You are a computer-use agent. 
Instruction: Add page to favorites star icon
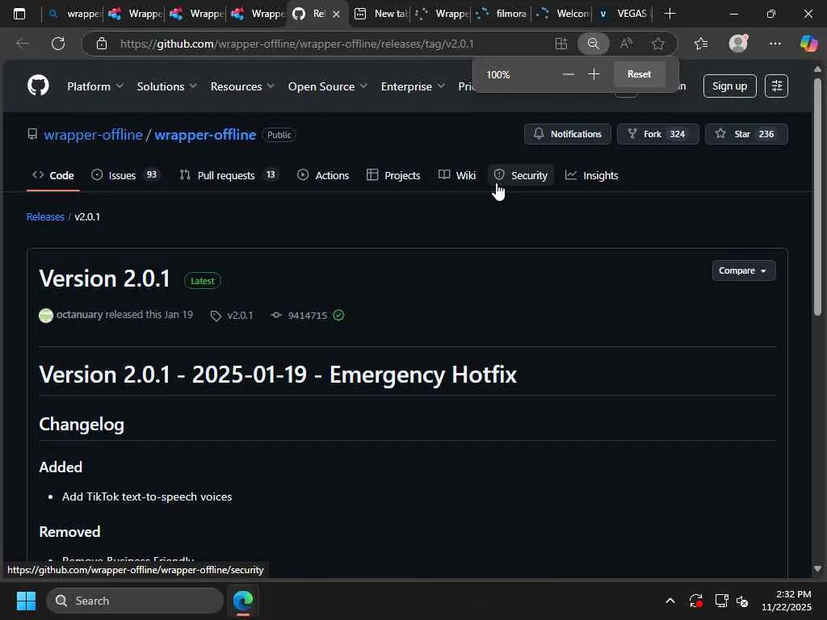657,44
